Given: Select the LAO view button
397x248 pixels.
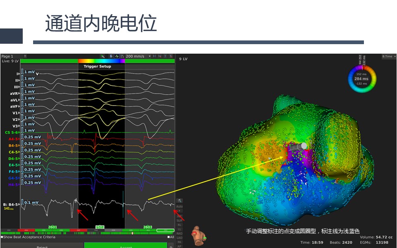Looking at the screenshot, I should click(179, 238).
